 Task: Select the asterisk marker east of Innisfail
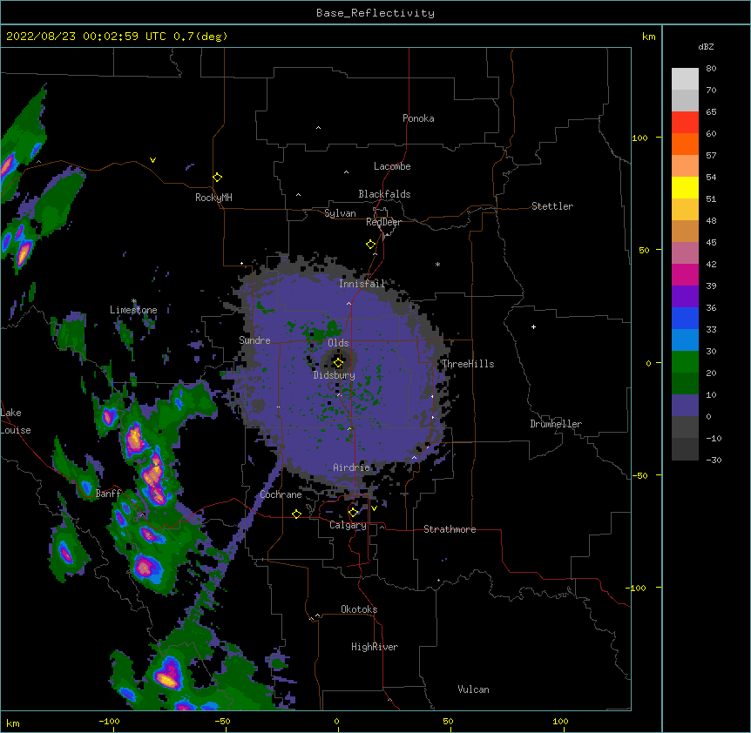437,264
